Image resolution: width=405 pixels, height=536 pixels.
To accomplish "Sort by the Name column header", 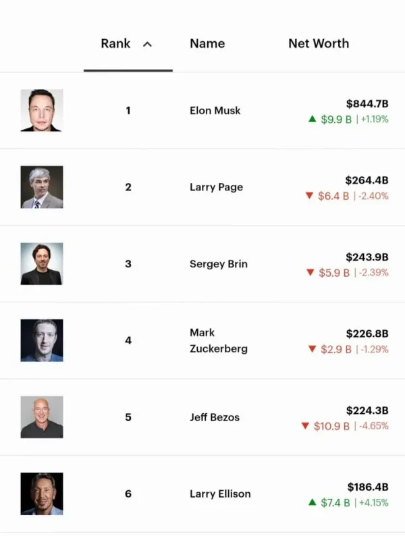I will coord(207,43).
